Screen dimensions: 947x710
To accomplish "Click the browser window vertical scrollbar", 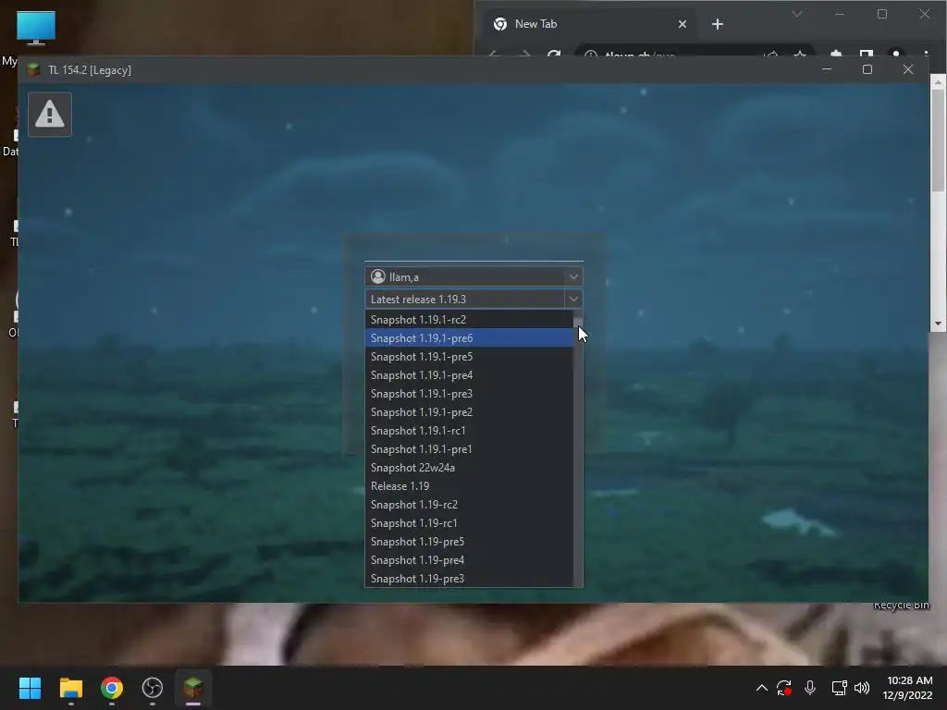I will point(938,140).
